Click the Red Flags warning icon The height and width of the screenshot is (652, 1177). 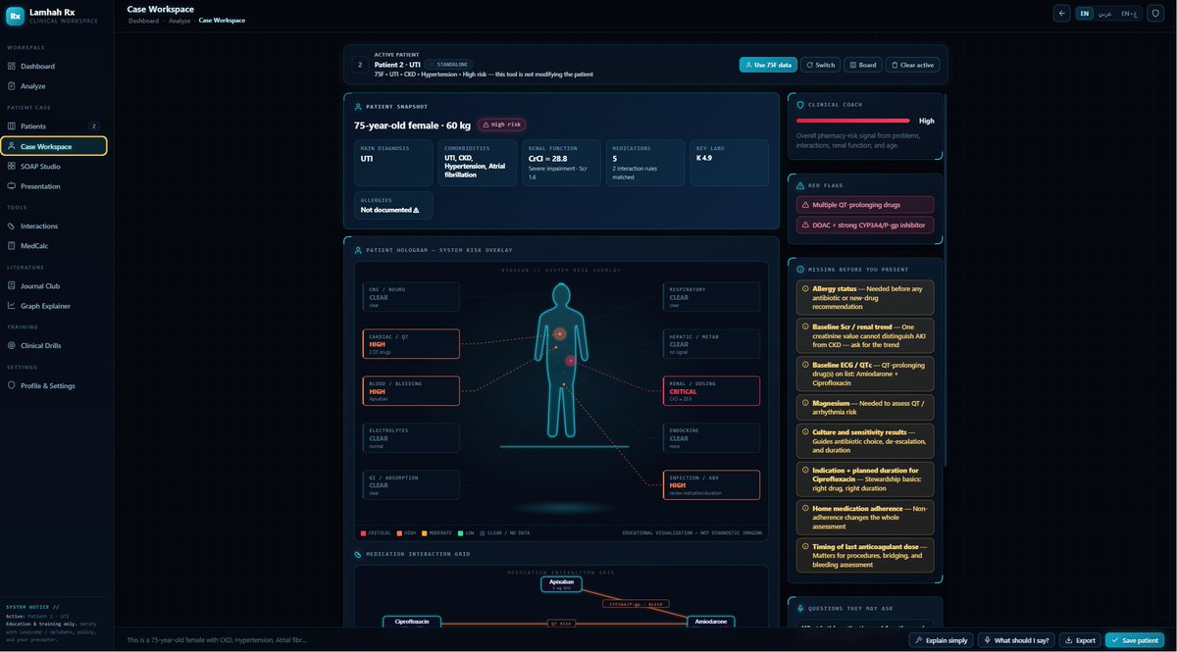pos(800,184)
